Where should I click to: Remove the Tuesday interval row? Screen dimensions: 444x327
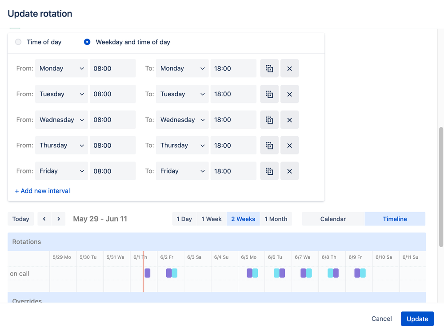(x=289, y=94)
